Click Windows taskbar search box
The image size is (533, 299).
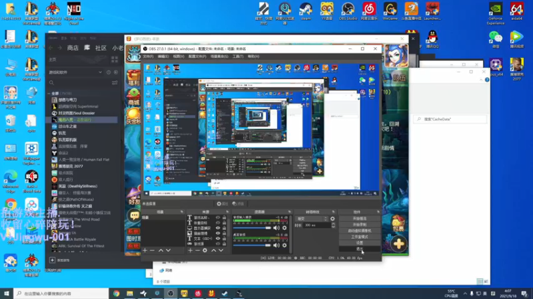pos(61,294)
